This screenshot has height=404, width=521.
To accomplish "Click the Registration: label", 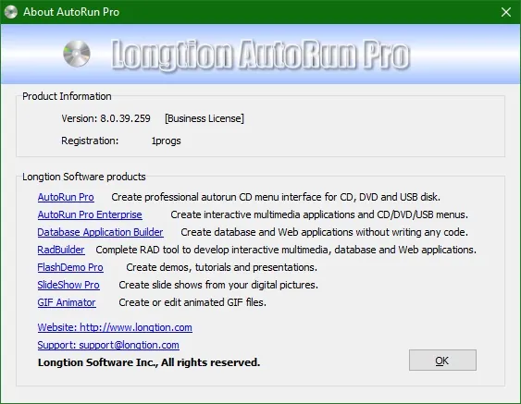I will [90, 141].
